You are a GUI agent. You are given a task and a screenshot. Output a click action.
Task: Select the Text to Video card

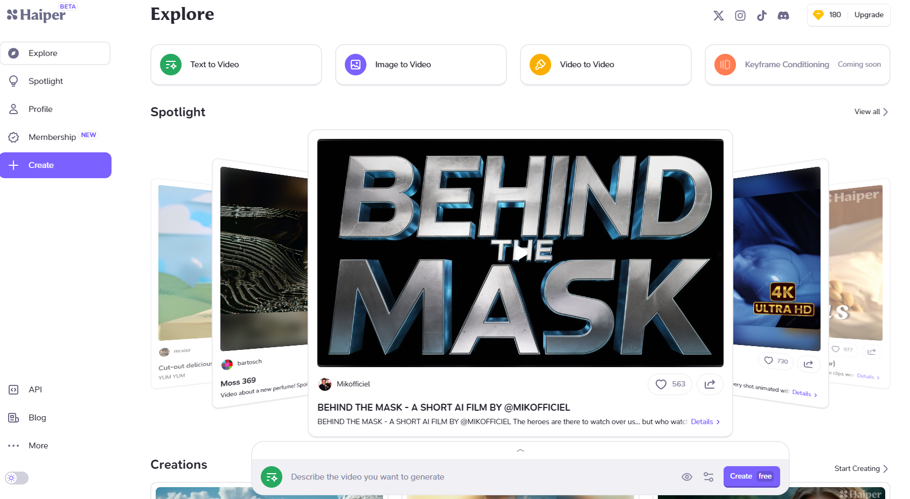(236, 65)
